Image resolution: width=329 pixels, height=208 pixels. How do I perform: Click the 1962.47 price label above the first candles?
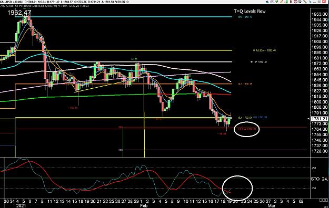coord(19,13)
